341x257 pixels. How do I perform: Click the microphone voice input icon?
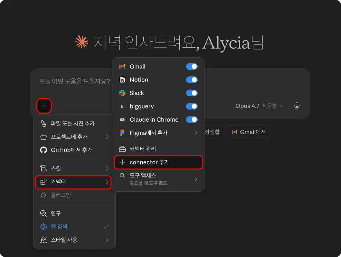[297, 106]
